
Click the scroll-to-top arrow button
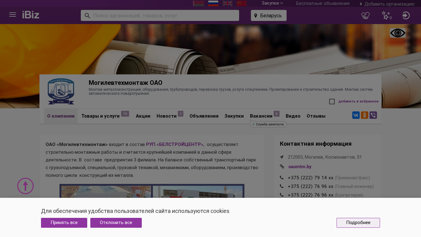(x=25, y=186)
